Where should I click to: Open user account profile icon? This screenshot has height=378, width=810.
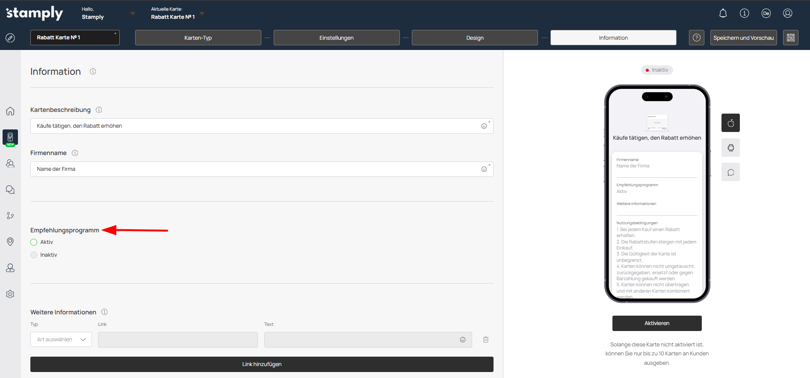click(x=787, y=13)
